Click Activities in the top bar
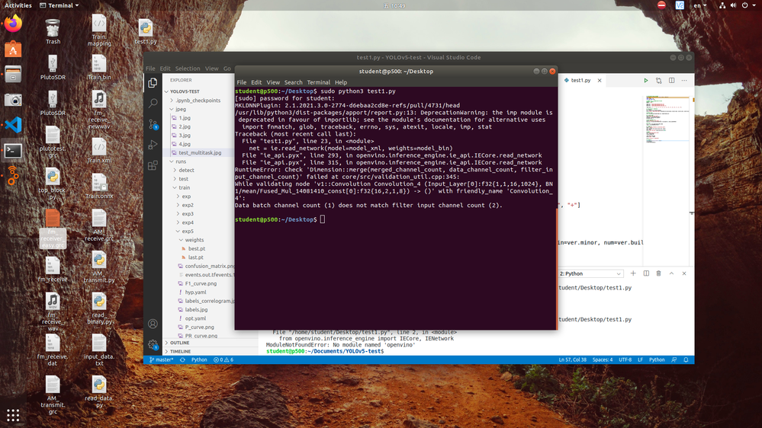The height and width of the screenshot is (428, 762). tap(18, 5)
